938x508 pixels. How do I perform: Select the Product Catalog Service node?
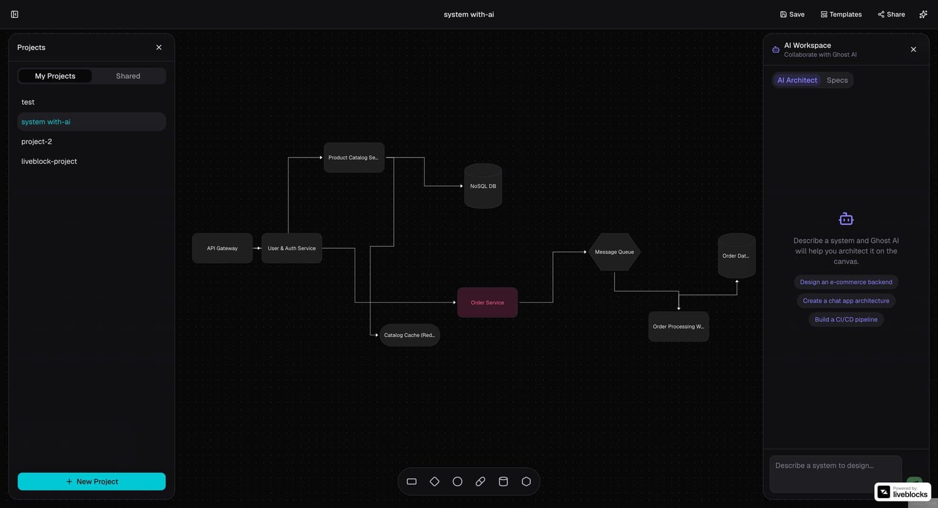(354, 157)
